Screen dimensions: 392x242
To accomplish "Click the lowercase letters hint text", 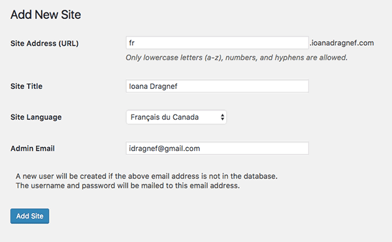I will [237, 58].
